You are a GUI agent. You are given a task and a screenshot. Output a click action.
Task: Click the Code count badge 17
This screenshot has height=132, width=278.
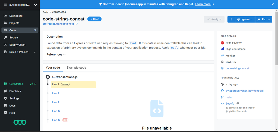35,30
